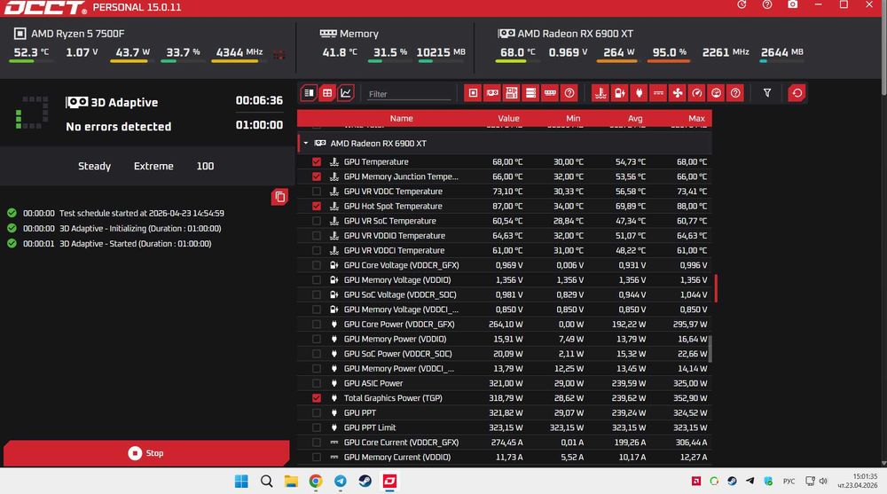The height and width of the screenshot is (494, 887).
Task: Click the volume speaker tray icon
Action: click(823, 481)
